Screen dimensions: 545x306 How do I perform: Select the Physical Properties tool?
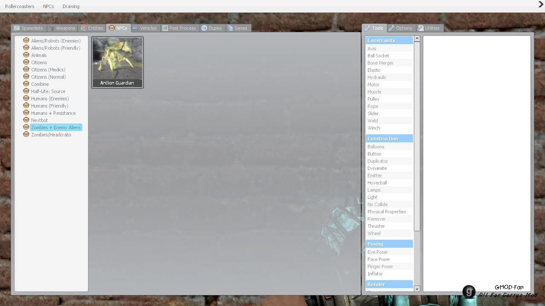pyautogui.click(x=389, y=212)
